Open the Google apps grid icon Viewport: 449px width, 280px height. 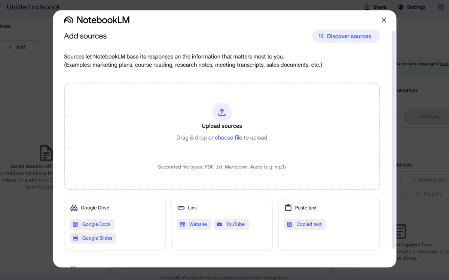(441, 7)
